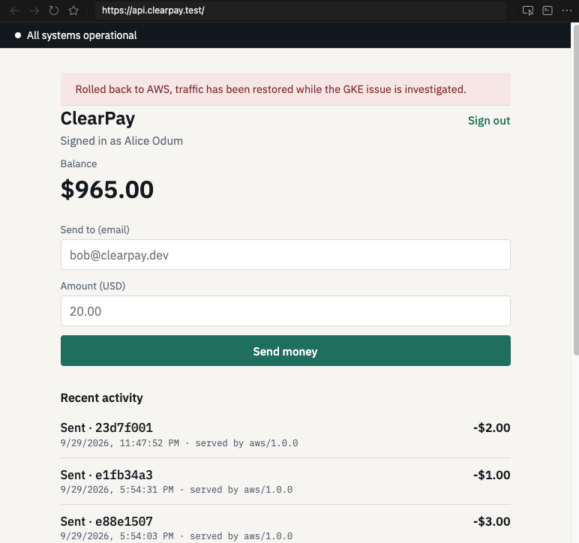
Task: Click the All systems operational status text
Action: [x=82, y=35]
